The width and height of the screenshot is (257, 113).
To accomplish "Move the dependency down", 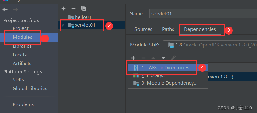I will click(x=163, y=58).
